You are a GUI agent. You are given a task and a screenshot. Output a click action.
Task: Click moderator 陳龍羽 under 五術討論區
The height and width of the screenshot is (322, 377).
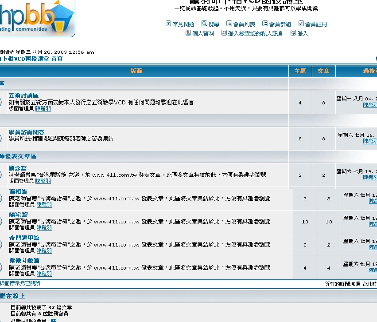[43, 109]
